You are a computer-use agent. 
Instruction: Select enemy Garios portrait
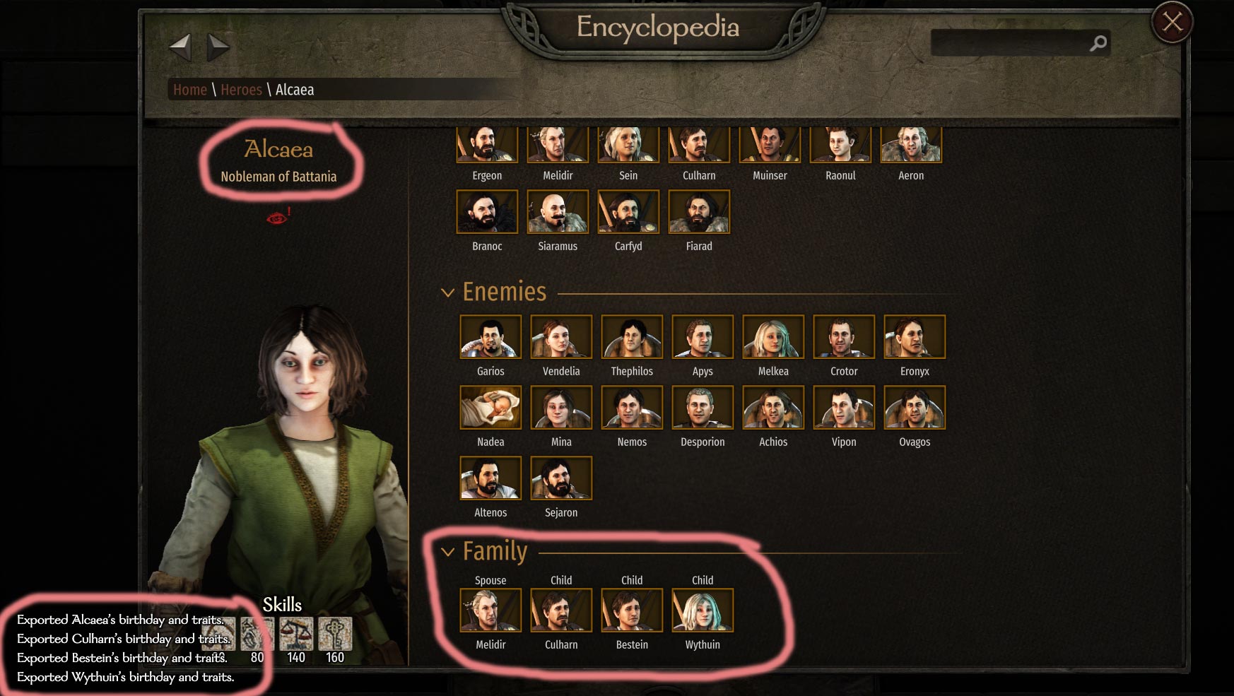click(490, 337)
